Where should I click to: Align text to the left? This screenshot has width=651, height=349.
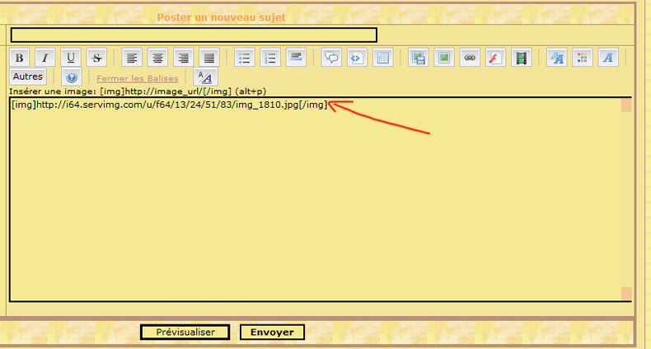(132, 58)
